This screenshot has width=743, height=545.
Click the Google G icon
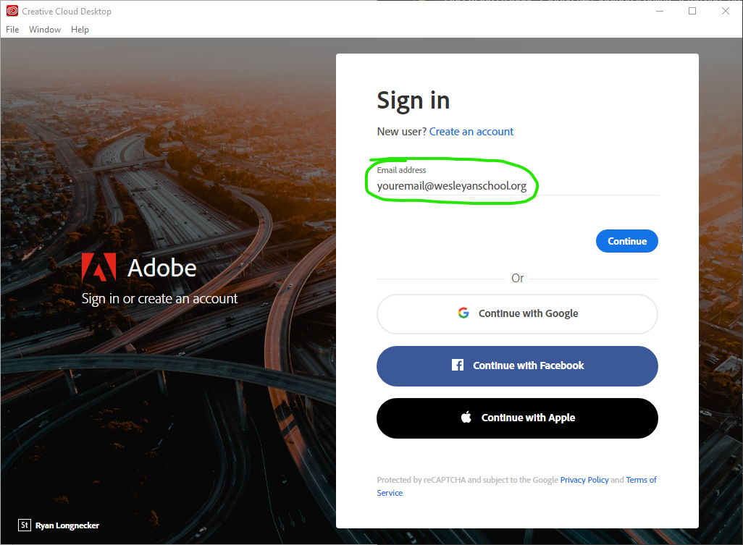point(463,313)
